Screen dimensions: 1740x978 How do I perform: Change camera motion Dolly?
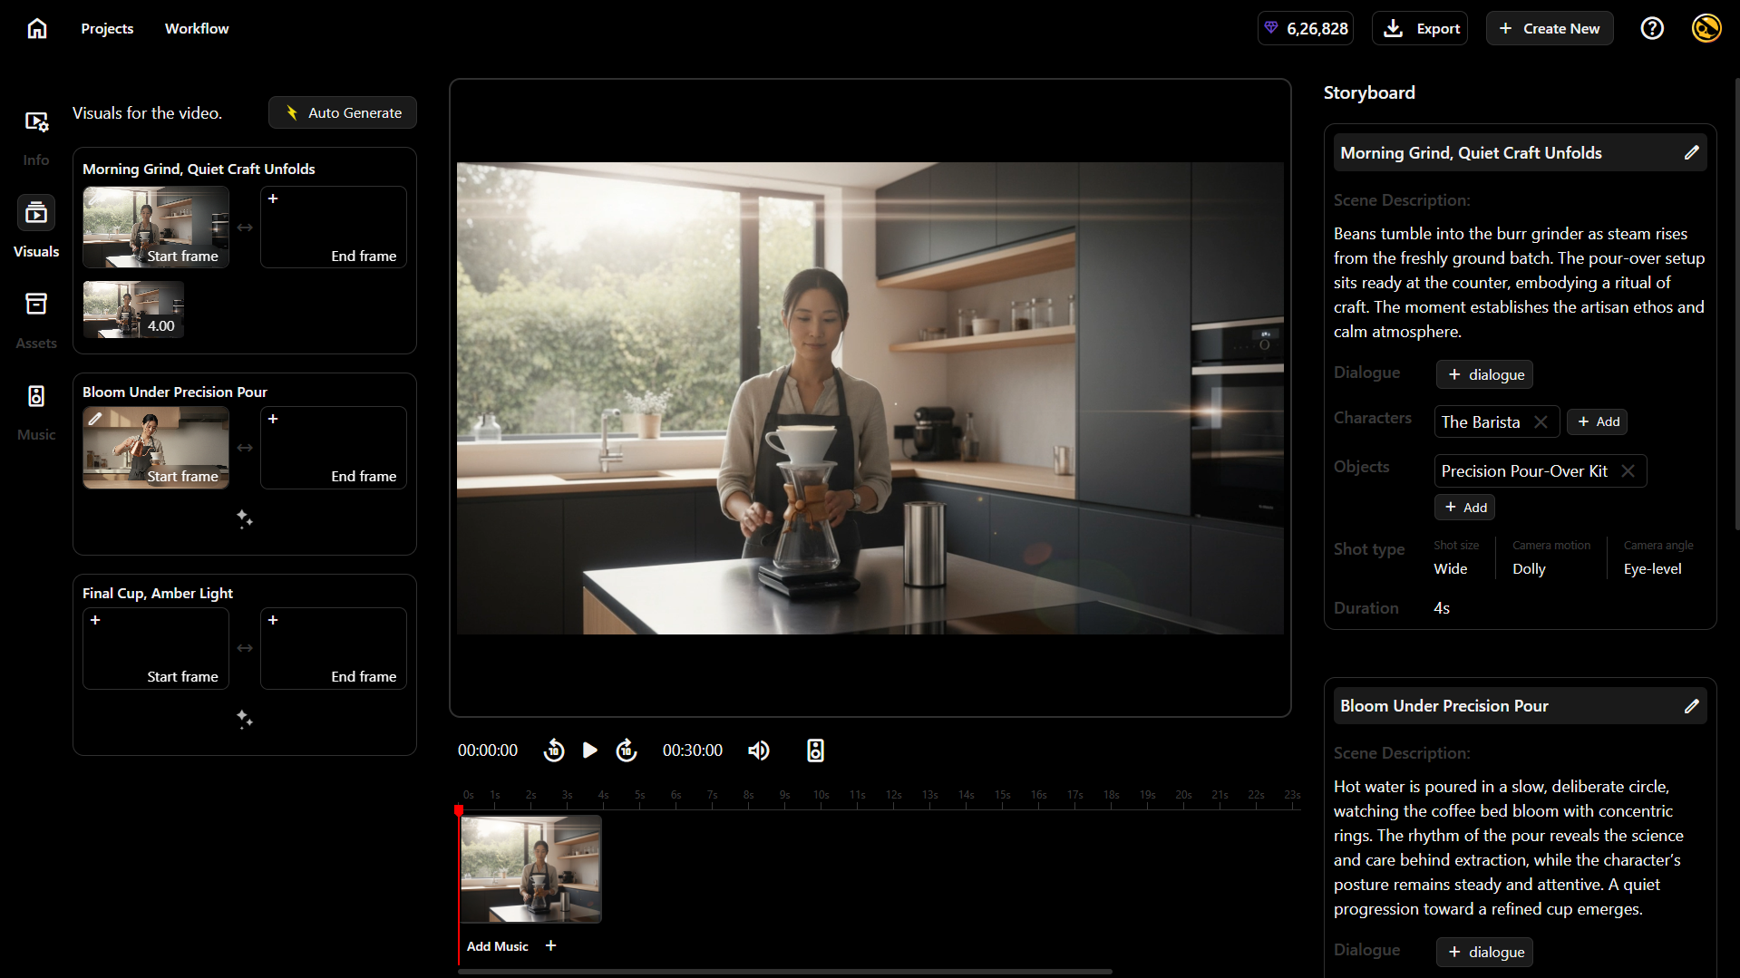(x=1529, y=568)
